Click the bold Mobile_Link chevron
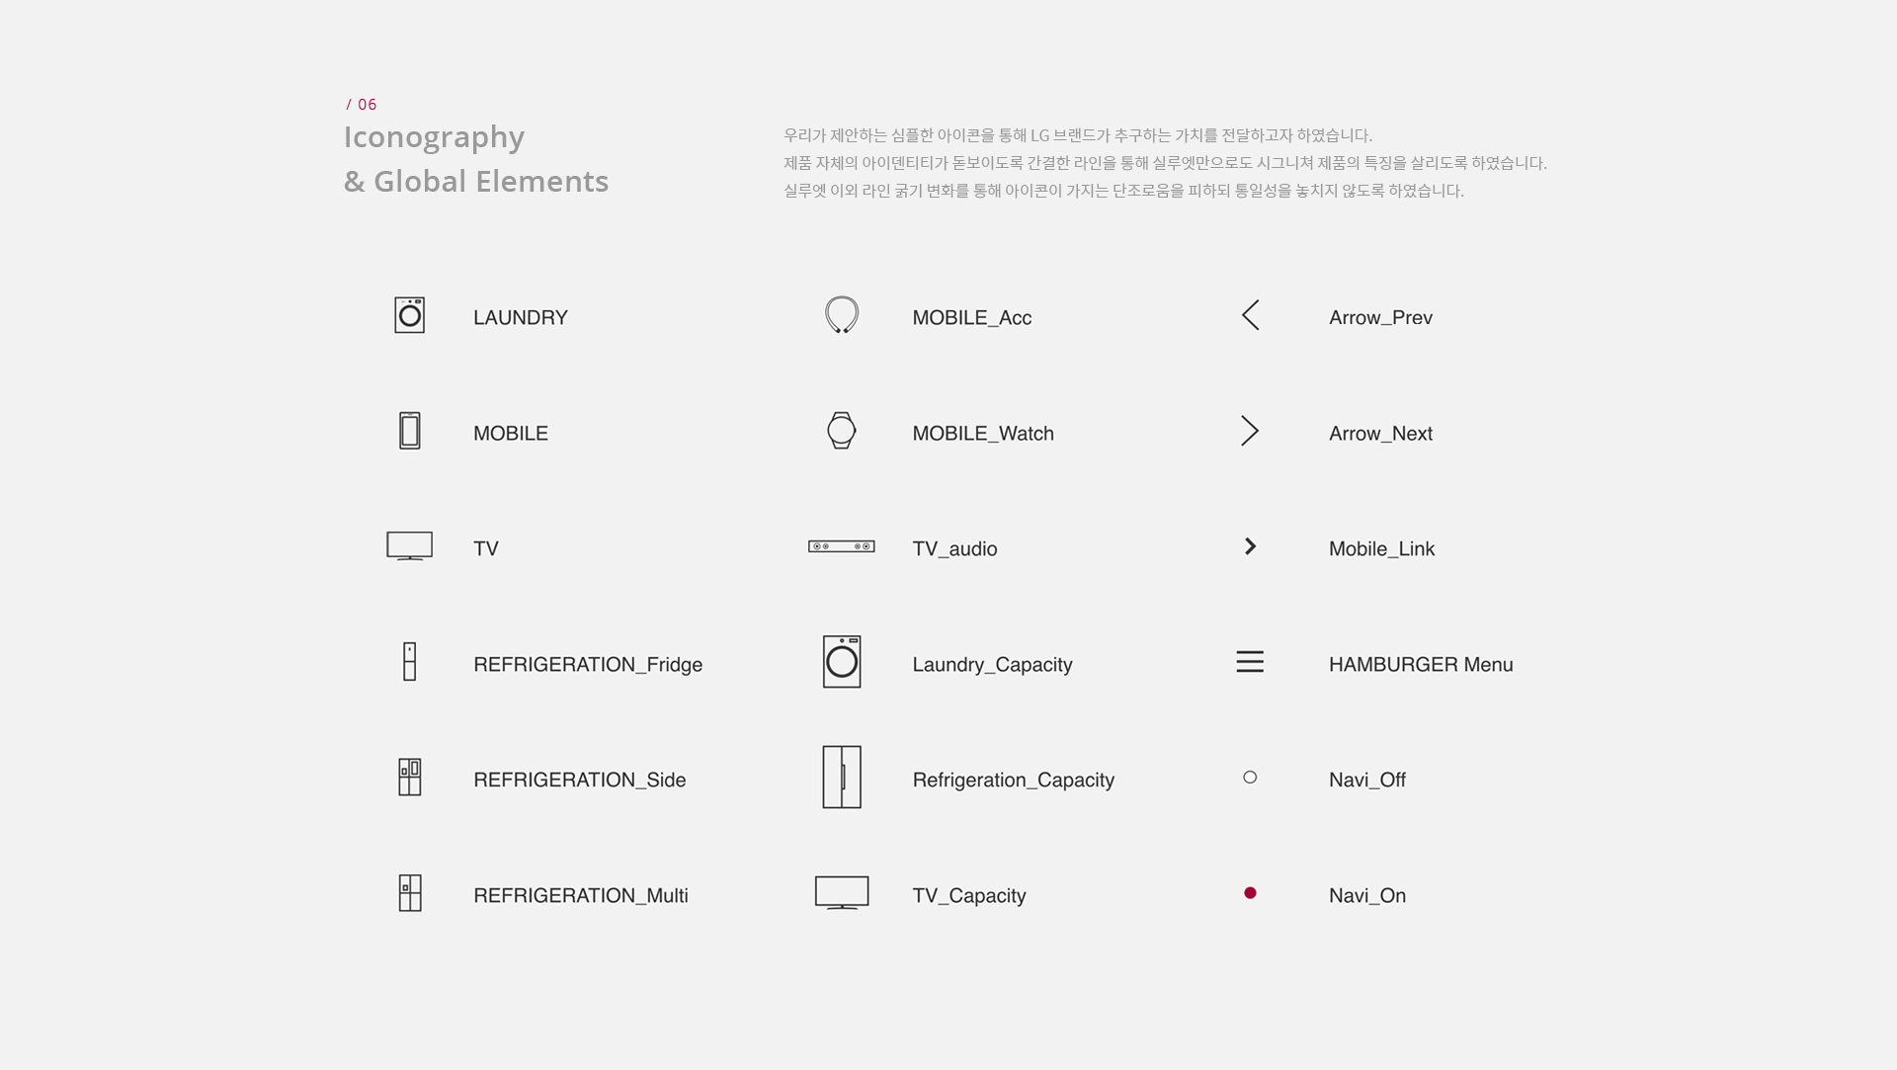This screenshot has height=1070, width=1897. tap(1250, 546)
